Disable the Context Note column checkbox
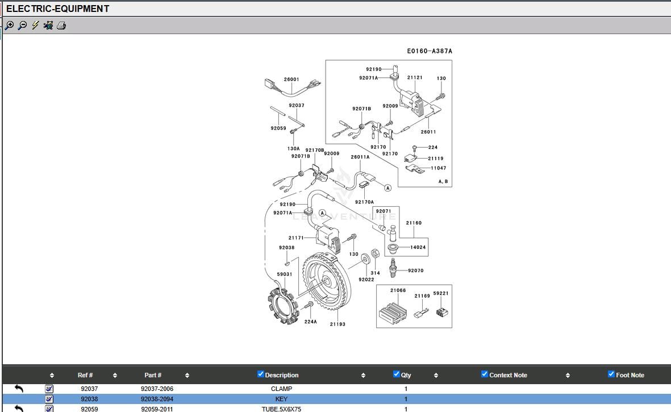 [485, 374]
